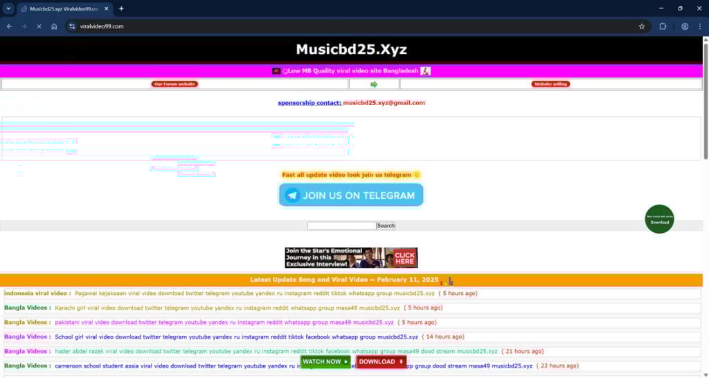Open the Star's Emotional Journey banner ad

click(351, 258)
